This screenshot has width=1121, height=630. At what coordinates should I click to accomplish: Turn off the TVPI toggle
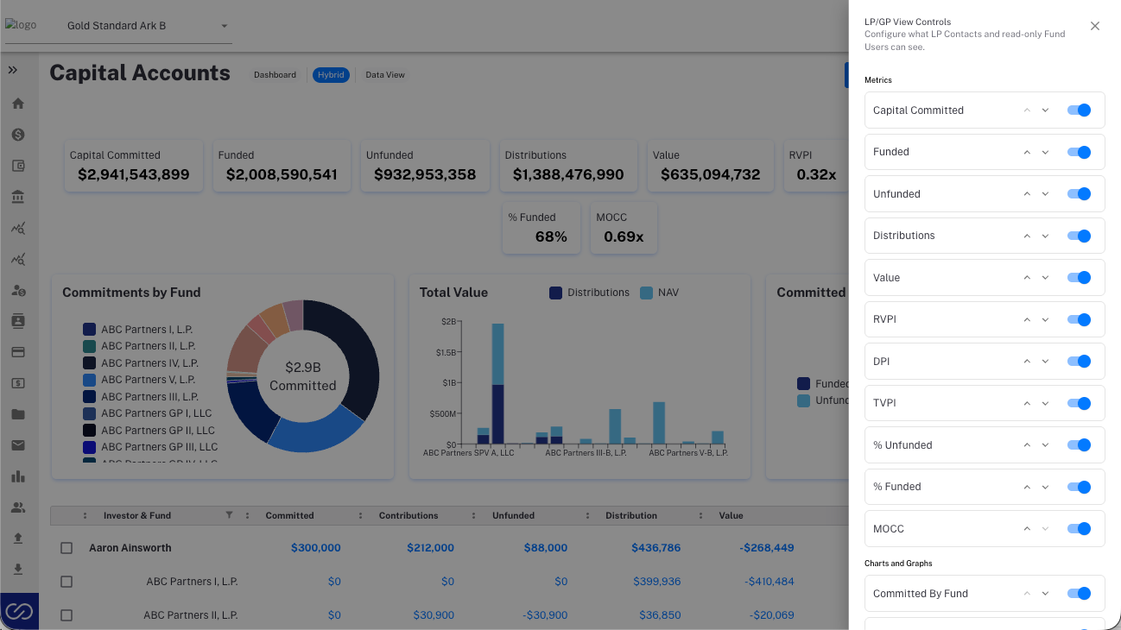click(x=1079, y=403)
